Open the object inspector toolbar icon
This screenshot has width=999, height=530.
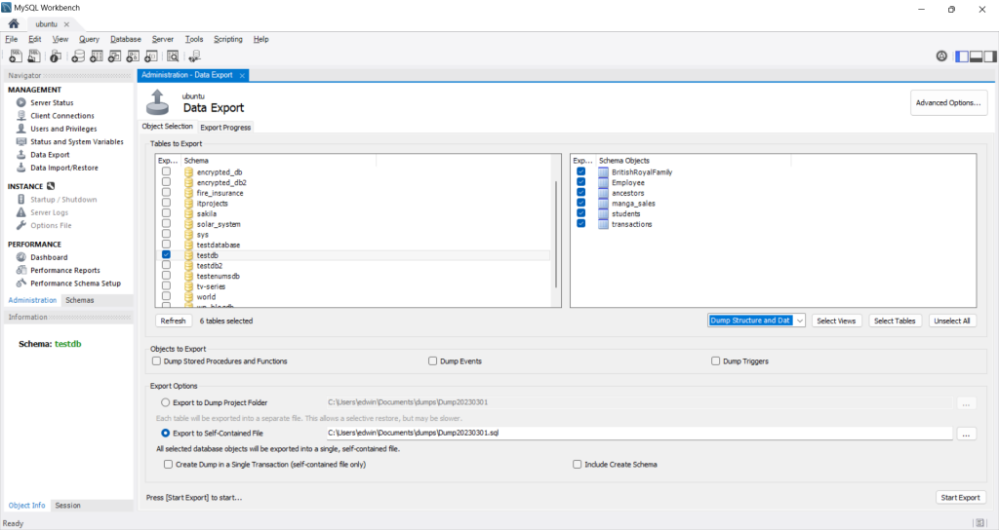(x=56, y=57)
